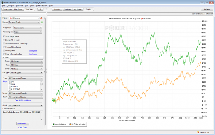Click the PokerTracker app icon in title bar
This screenshot has height=135, width=215.
[2, 2]
